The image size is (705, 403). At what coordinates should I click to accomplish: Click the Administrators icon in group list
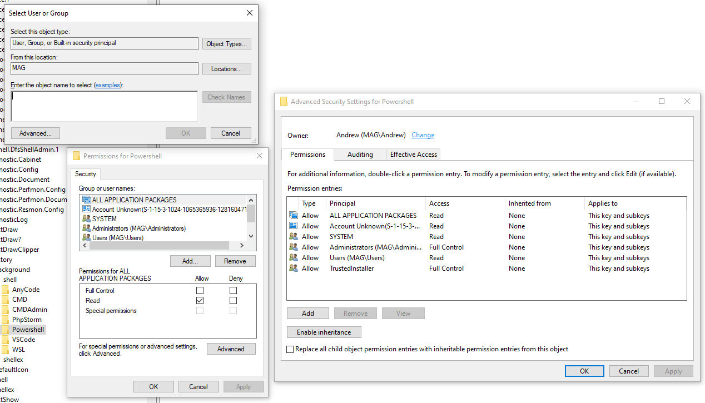click(x=87, y=228)
